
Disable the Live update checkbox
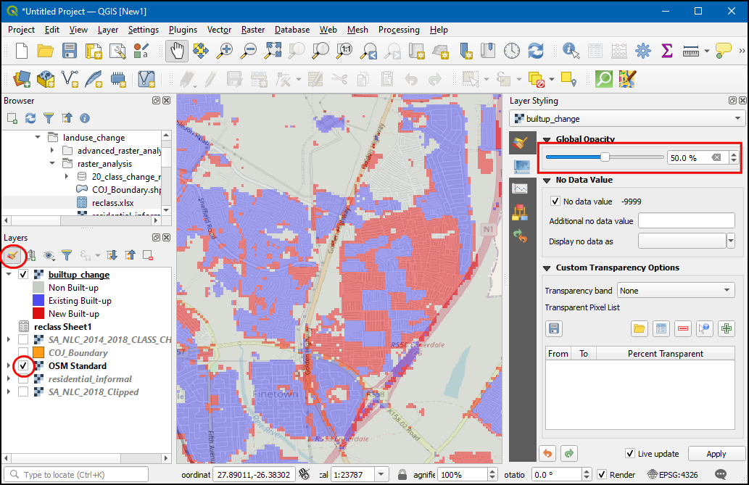(x=629, y=454)
